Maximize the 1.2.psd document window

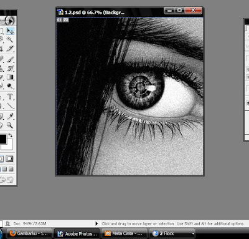[x=179, y=11]
